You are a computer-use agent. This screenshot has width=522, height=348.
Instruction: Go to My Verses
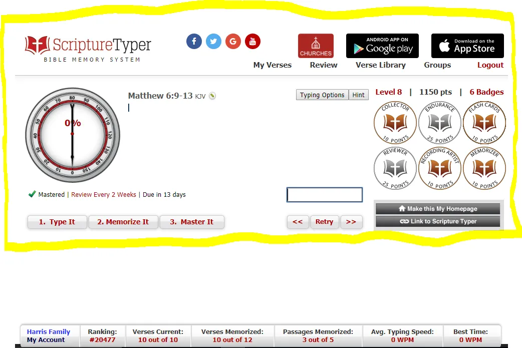(273, 65)
